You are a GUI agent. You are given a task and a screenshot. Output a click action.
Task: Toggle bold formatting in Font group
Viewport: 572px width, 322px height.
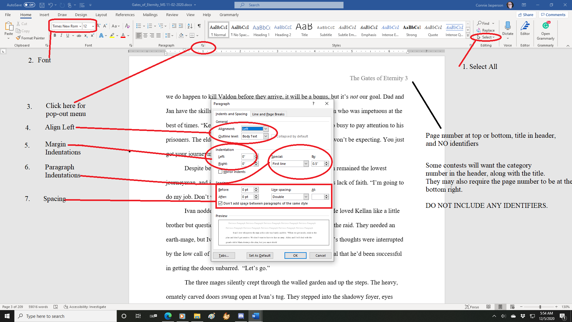[x=55, y=35]
